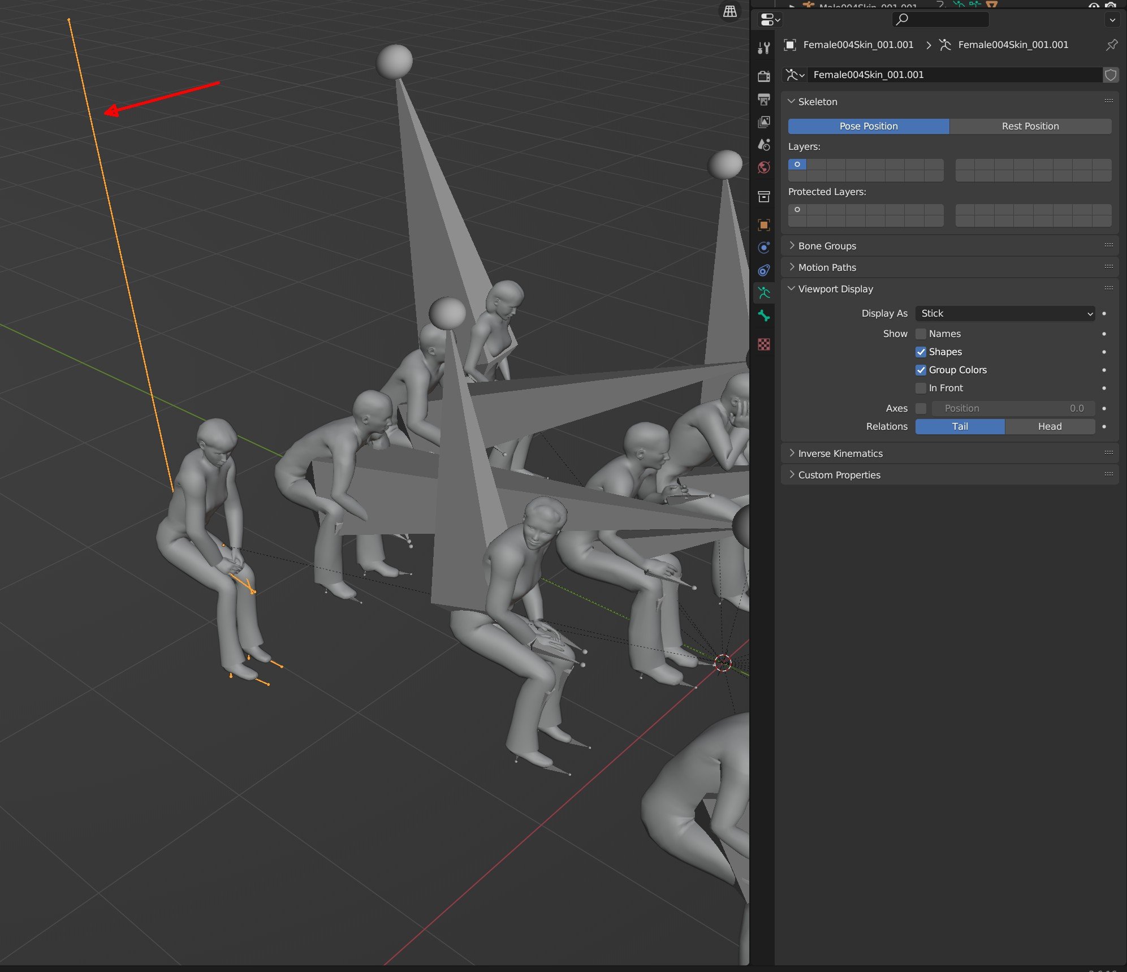Select the Rest Position button
The height and width of the screenshot is (972, 1127).
click(1030, 126)
